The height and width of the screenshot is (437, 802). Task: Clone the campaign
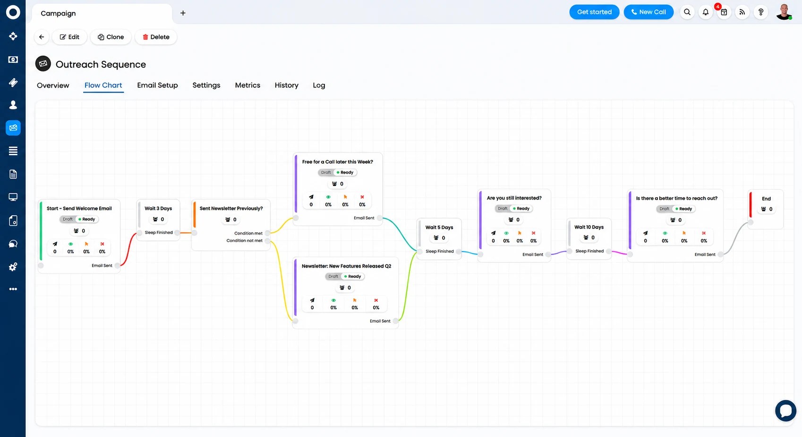[111, 37]
